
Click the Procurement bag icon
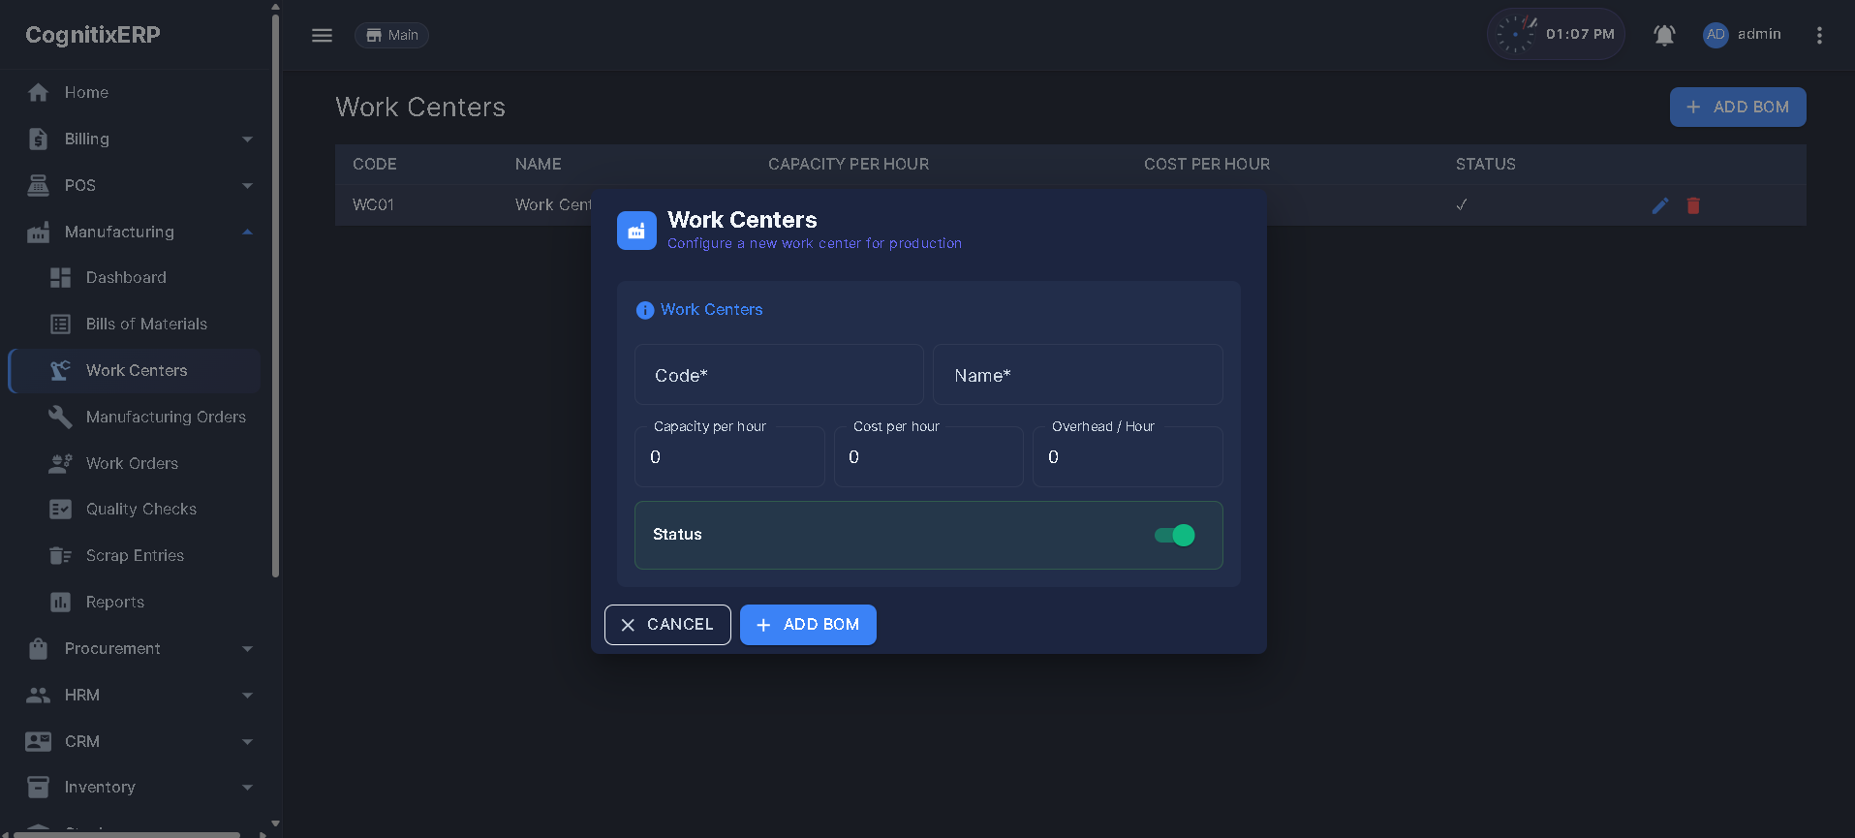click(x=39, y=648)
